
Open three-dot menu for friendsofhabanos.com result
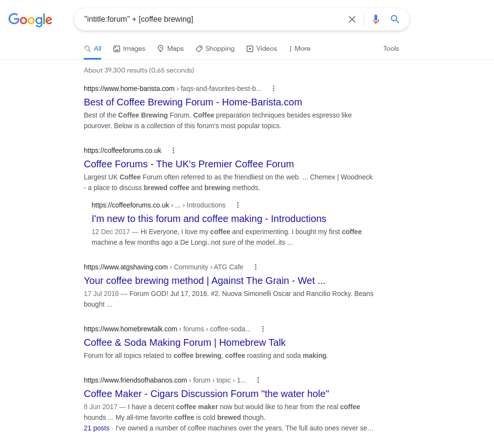[x=258, y=381]
